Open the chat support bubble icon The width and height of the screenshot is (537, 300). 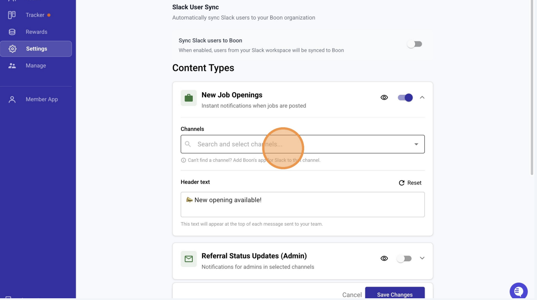pos(518,291)
